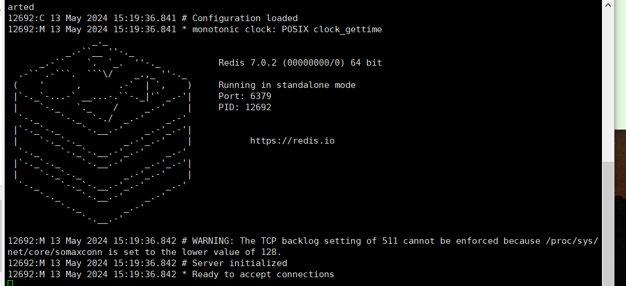Click the 'Ready to accept connections' line
Screen dimensions: 626x286
tap(171, 274)
